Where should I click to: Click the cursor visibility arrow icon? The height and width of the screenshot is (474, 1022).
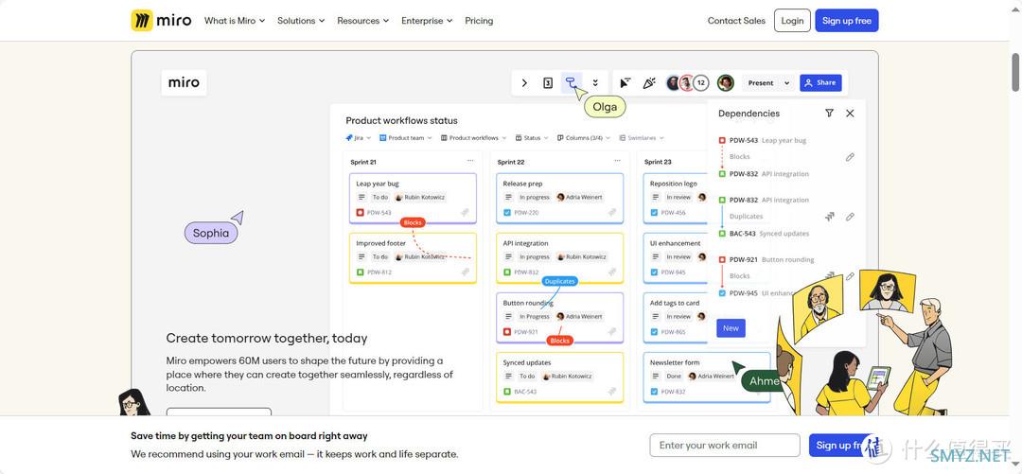pyautogui.click(x=625, y=83)
